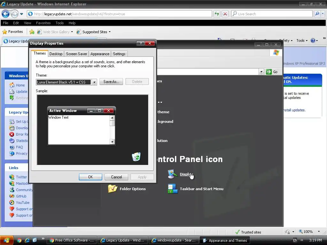Image resolution: width=327 pixels, height=245 pixels.
Task: Click the IE Back navigation arrow
Action: click(x=5, y=14)
